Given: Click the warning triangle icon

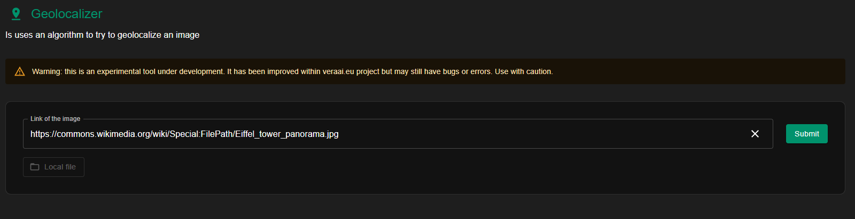Looking at the screenshot, I should click(x=20, y=71).
